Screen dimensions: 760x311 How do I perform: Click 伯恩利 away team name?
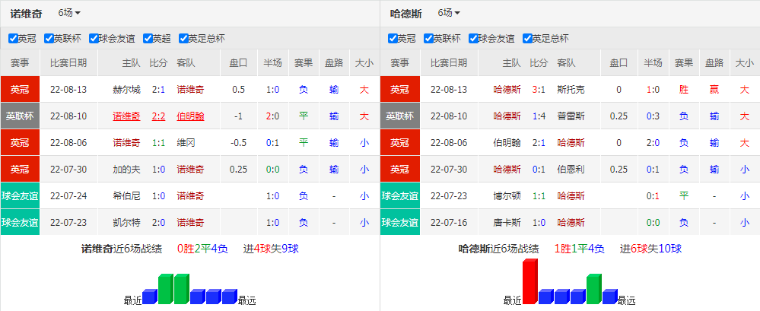(571, 170)
